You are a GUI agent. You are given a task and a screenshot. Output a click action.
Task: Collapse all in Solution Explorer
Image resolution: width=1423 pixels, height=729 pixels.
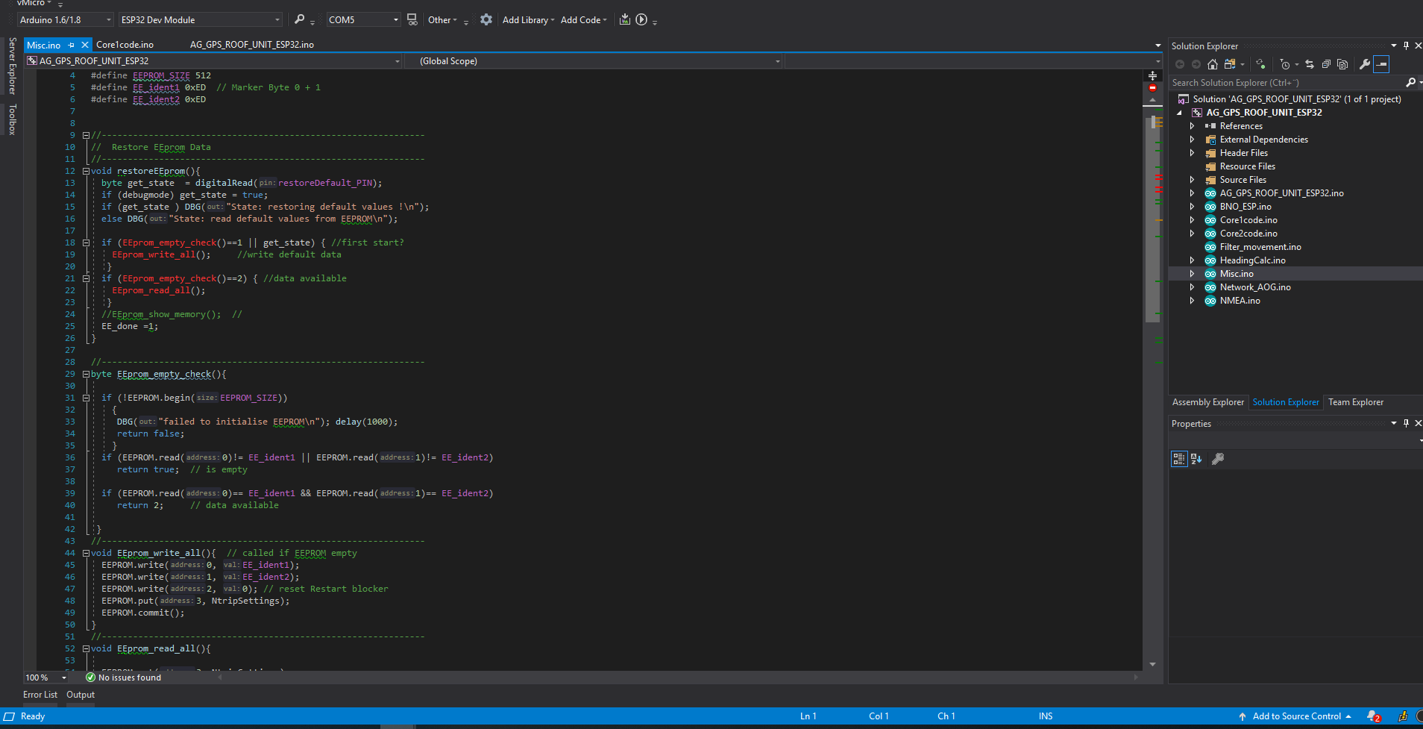(1326, 64)
